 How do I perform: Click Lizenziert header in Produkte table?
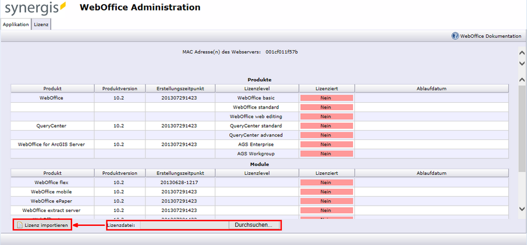tap(327, 88)
